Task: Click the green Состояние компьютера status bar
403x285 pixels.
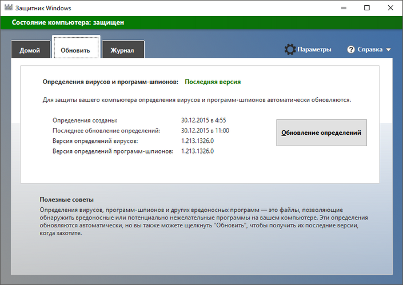Action: click(201, 23)
